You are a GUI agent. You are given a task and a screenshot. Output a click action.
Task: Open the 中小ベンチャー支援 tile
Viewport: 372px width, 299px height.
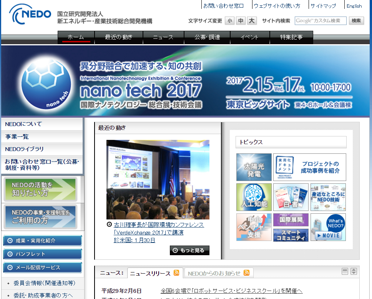pyautogui.click(x=254, y=227)
